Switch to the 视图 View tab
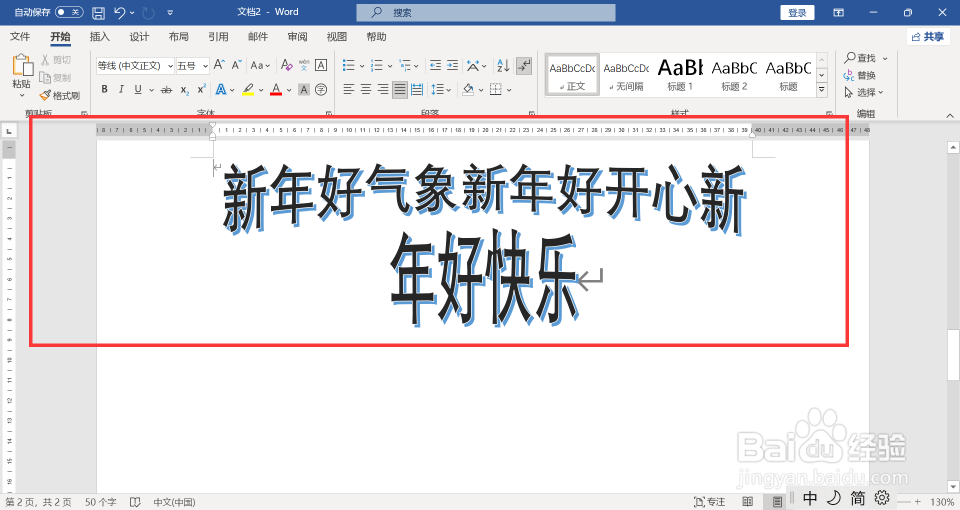The width and height of the screenshot is (960, 510). pyautogui.click(x=337, y=36)
